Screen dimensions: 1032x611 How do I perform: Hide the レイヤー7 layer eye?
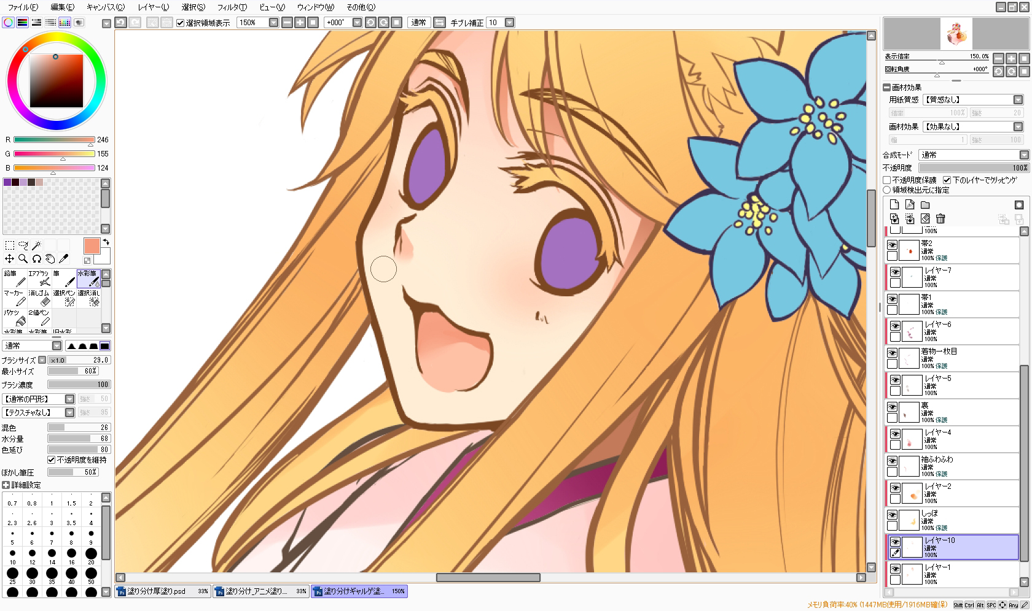pyautogui.click(x=896, y=272)
